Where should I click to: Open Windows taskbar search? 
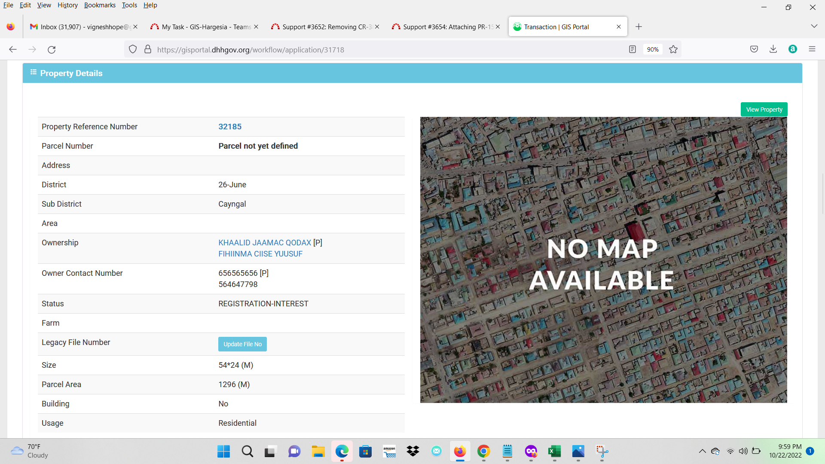(x=247, y=451)
